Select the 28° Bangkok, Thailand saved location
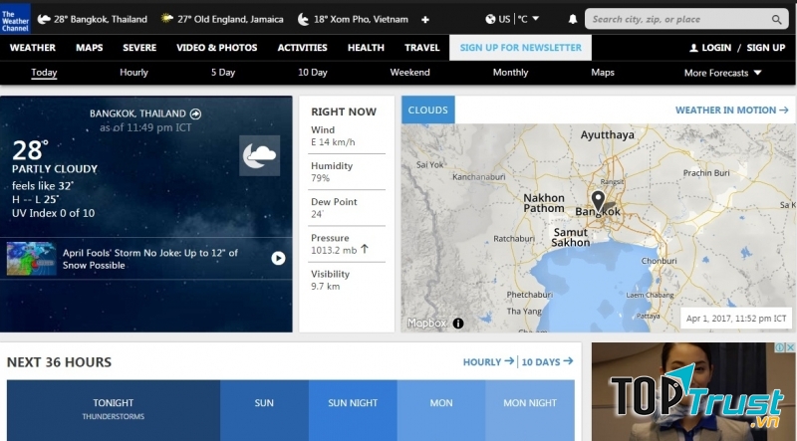 click(x=93, y=19)
